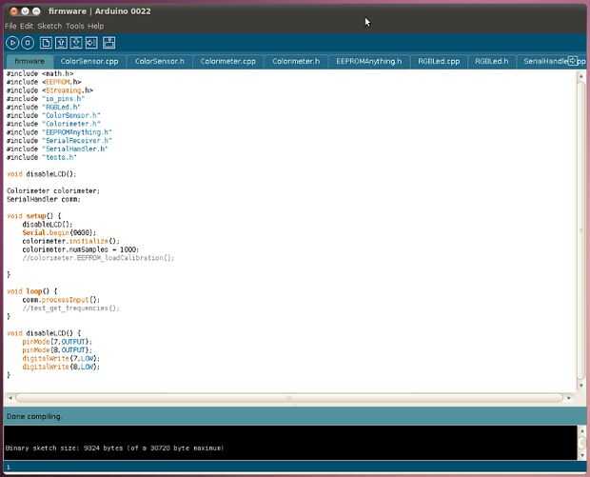The image size is (590, 477).
Task: Switch to the ColorSensor.h tab
Action: tap(160, 61)
